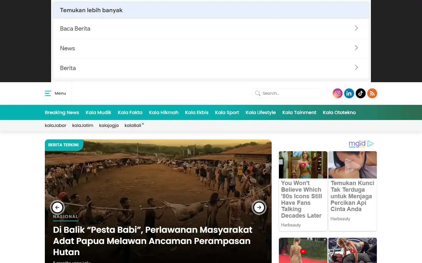The width and height of the screenshot is (422, 263).
Task: Click Baca Berita text
Action: pos(75,29)
